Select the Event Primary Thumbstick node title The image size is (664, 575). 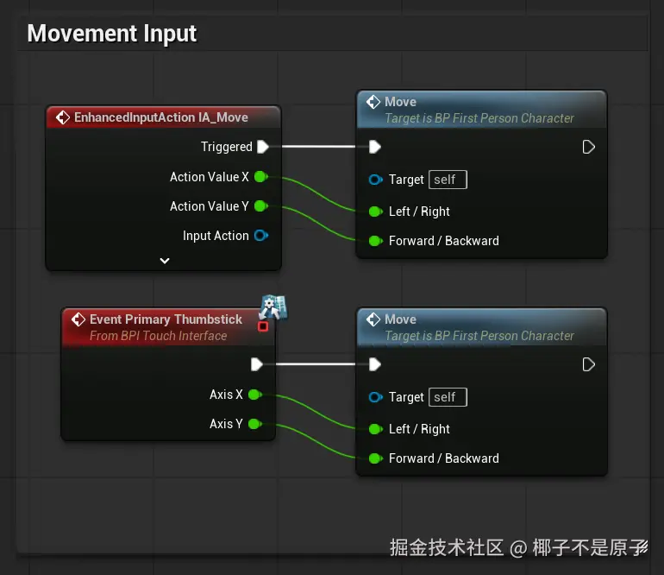point(166,319)
